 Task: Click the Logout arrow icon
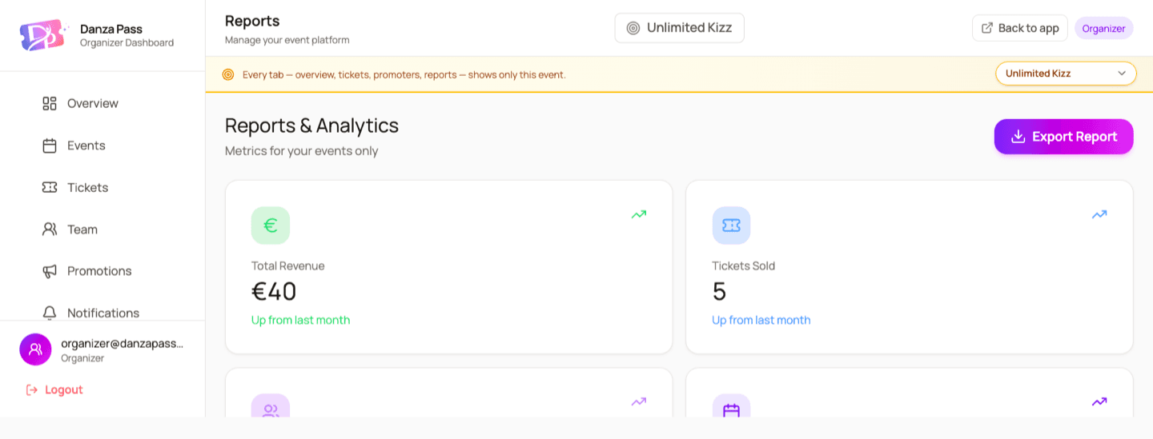32,389
